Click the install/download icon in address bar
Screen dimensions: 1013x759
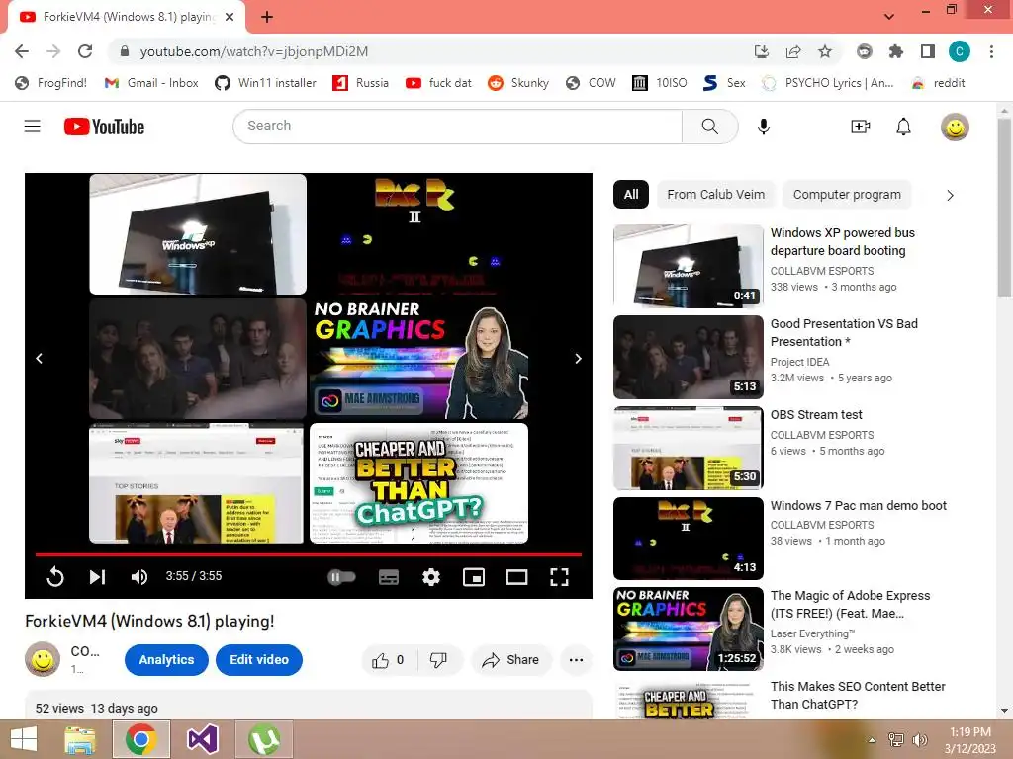[x=762, y=51]
